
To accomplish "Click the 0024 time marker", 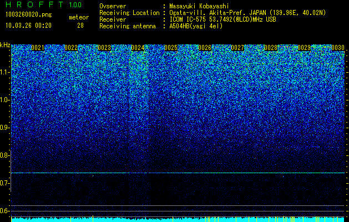I will (x=138, y=48).
